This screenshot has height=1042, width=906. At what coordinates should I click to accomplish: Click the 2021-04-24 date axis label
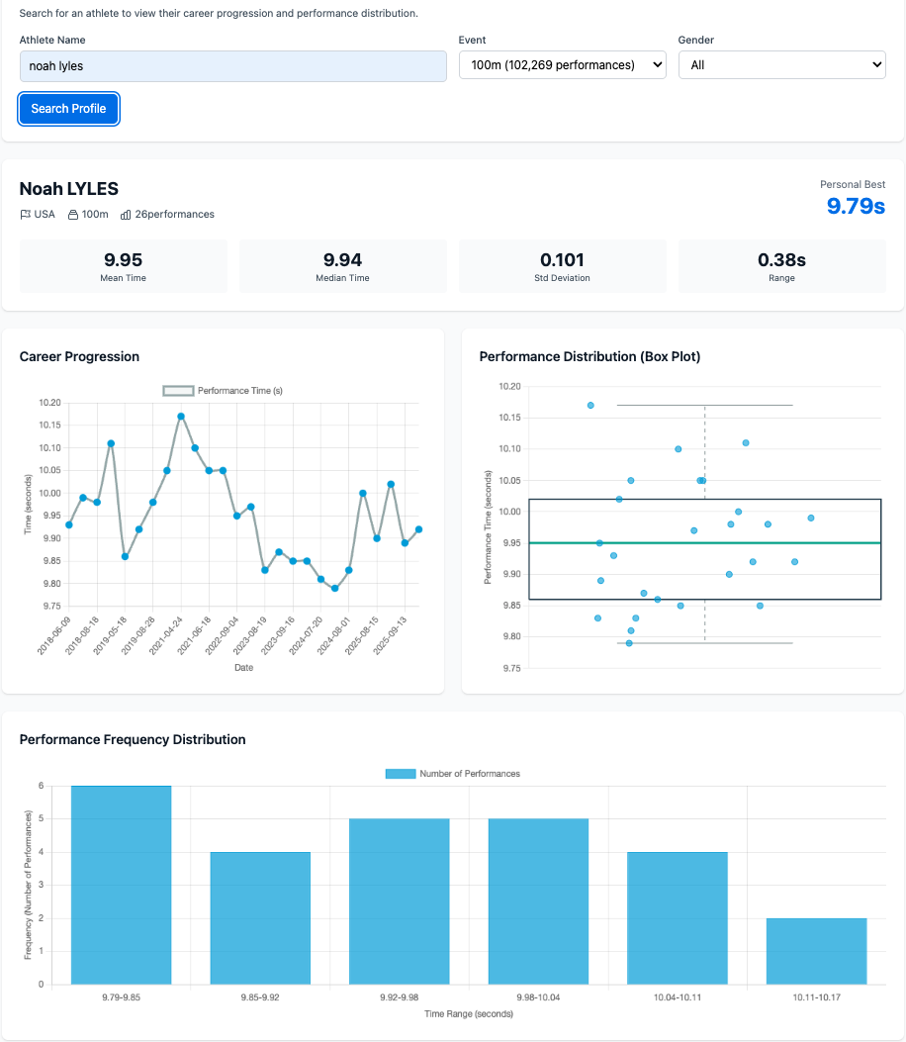click(x=166, y=635)
